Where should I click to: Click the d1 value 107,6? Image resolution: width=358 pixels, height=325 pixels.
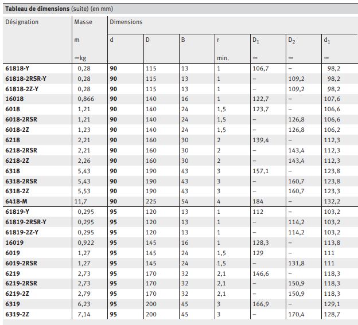tap(332, 99)
